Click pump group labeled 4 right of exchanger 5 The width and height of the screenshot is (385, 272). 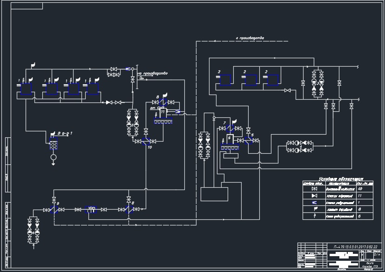299,146
